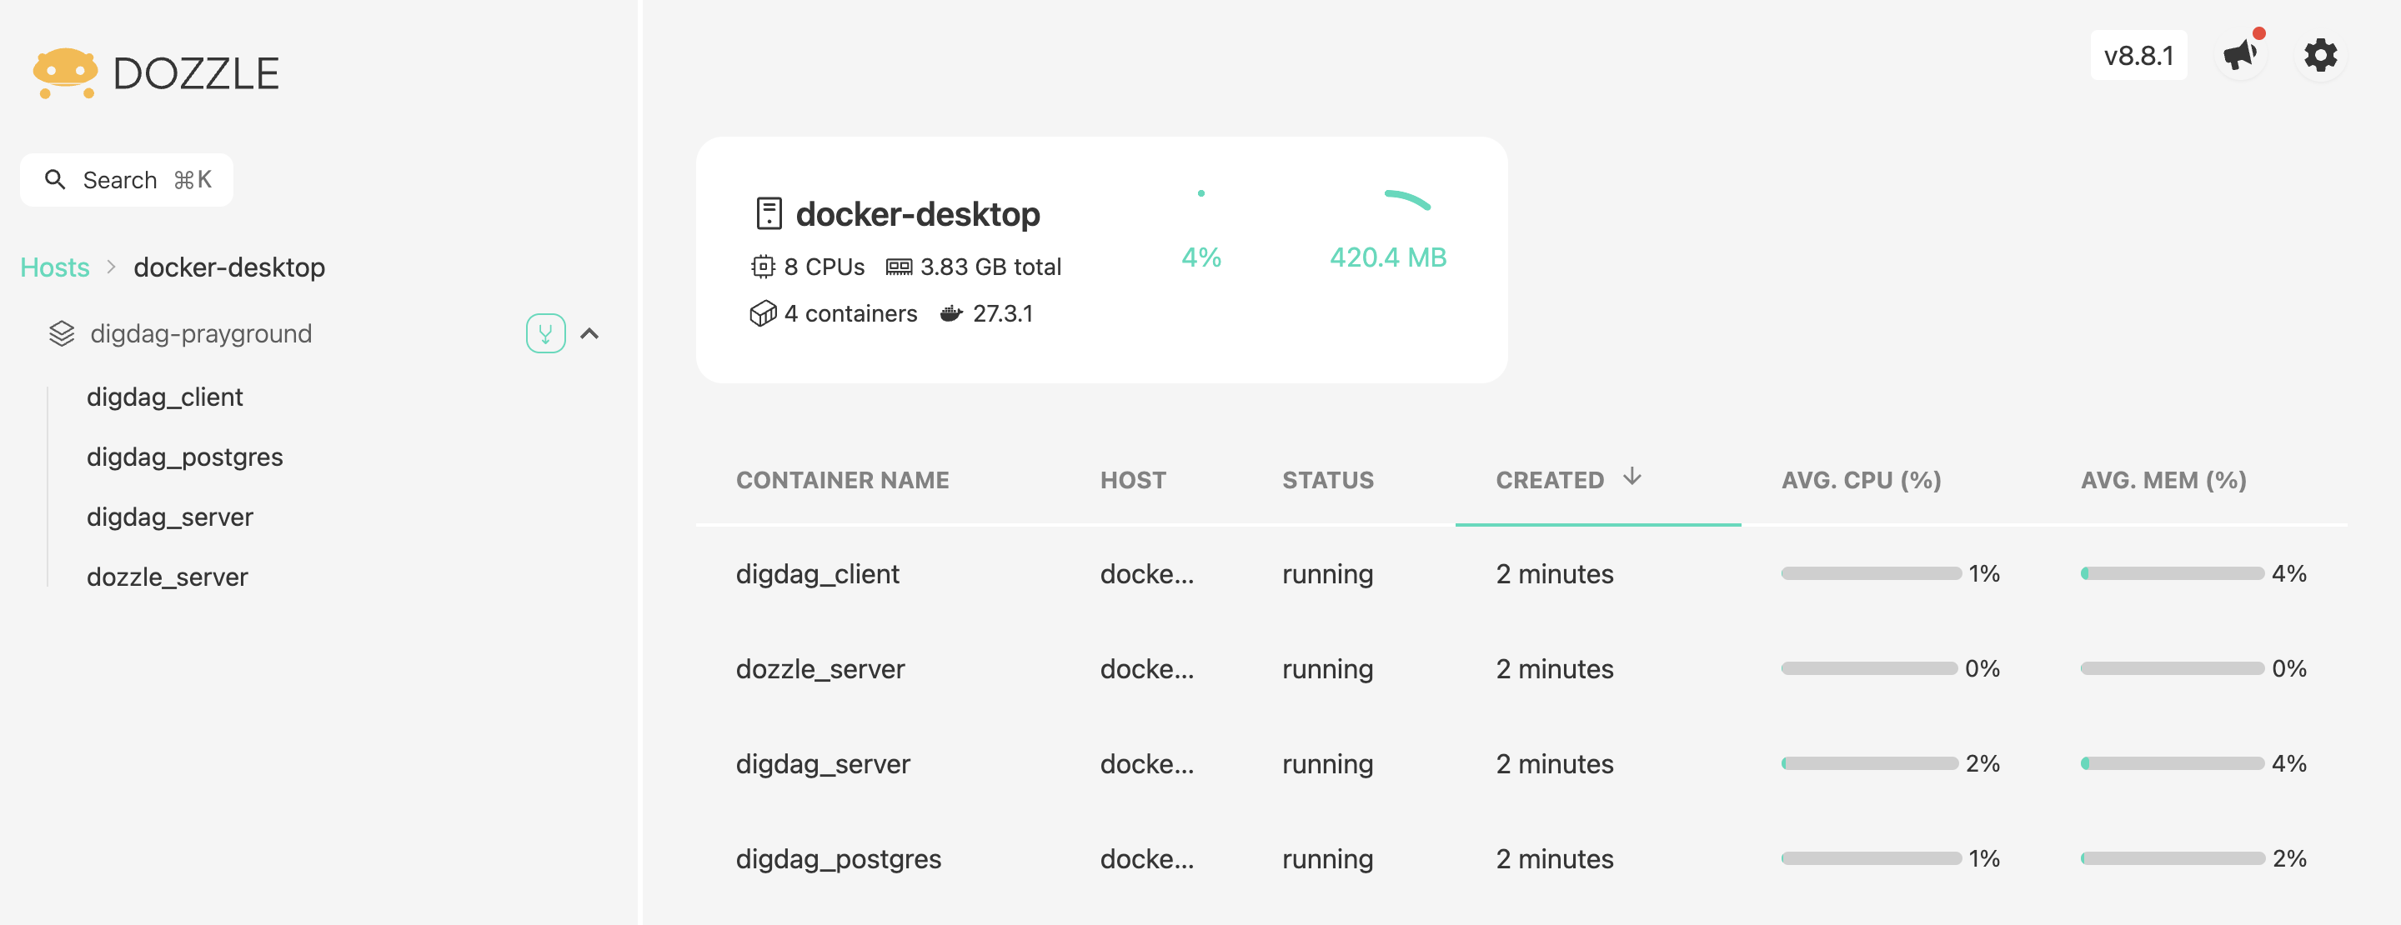Image resolution: width=2401 pixels, height=925 pixels.
Task: Sort table by Container Name header
Action: [842, 480]
